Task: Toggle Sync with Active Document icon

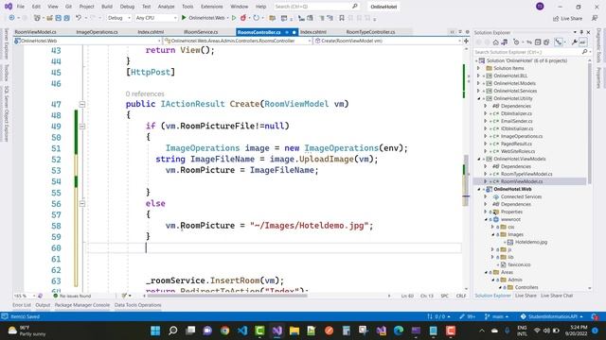Action: pos(528,42)
